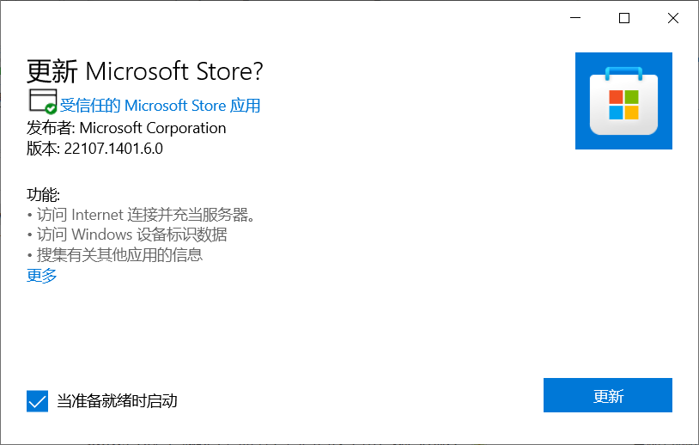Click the 更新 Microsoft Store? heading
Image resolution: width=699 pixels, height=445 pixels.
[x=145, y=70]
